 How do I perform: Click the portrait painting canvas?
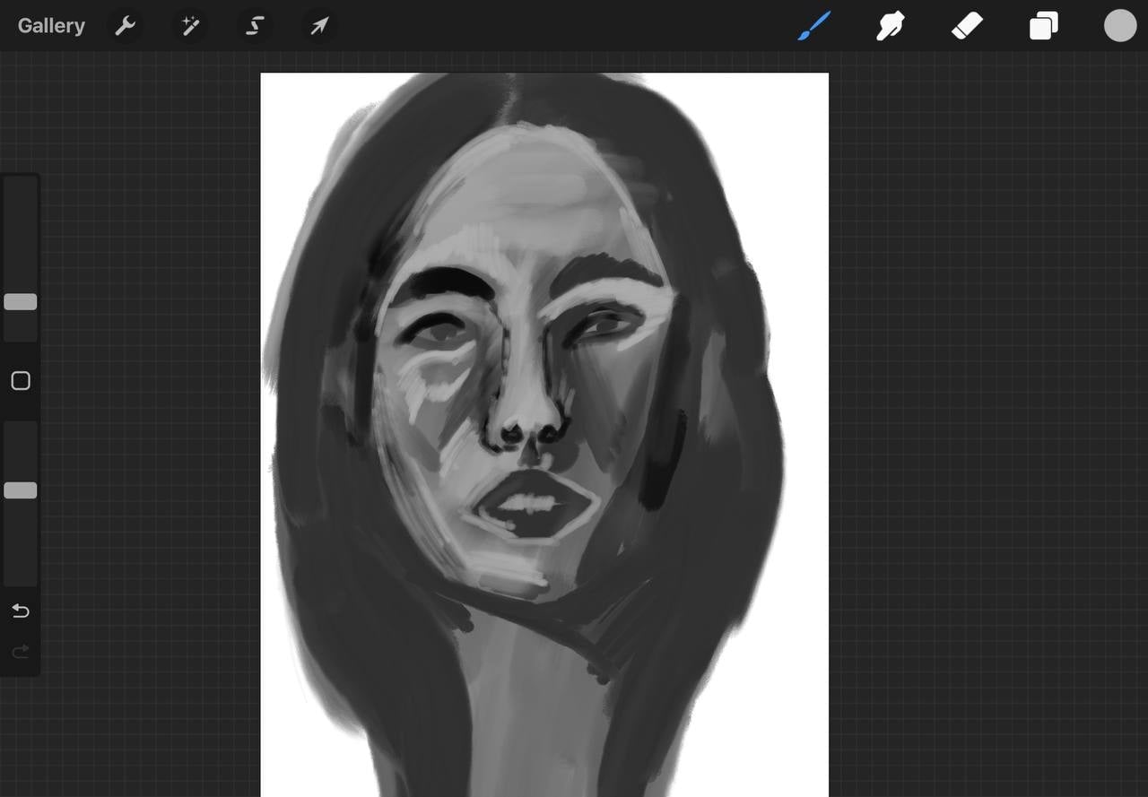544,435
